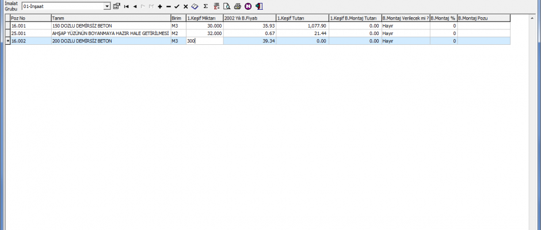The height and width of the screenshot is (230, 541).
Task: Click 1.Keşif Miktarı field containing 300
Action: (204, 41)
